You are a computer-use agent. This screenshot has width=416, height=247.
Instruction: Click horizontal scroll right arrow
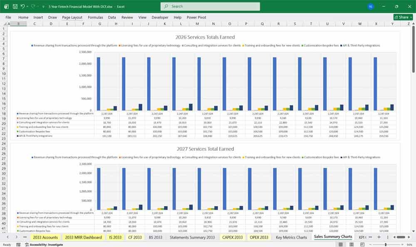point(409,237)
